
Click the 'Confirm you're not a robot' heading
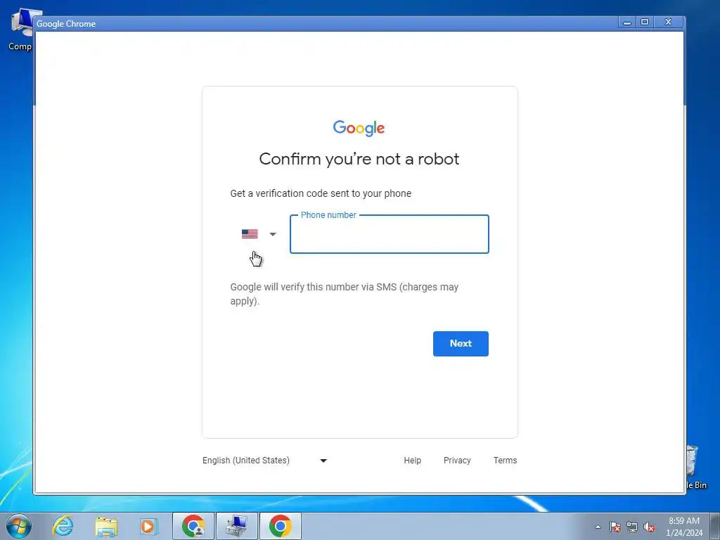point(359,159)
